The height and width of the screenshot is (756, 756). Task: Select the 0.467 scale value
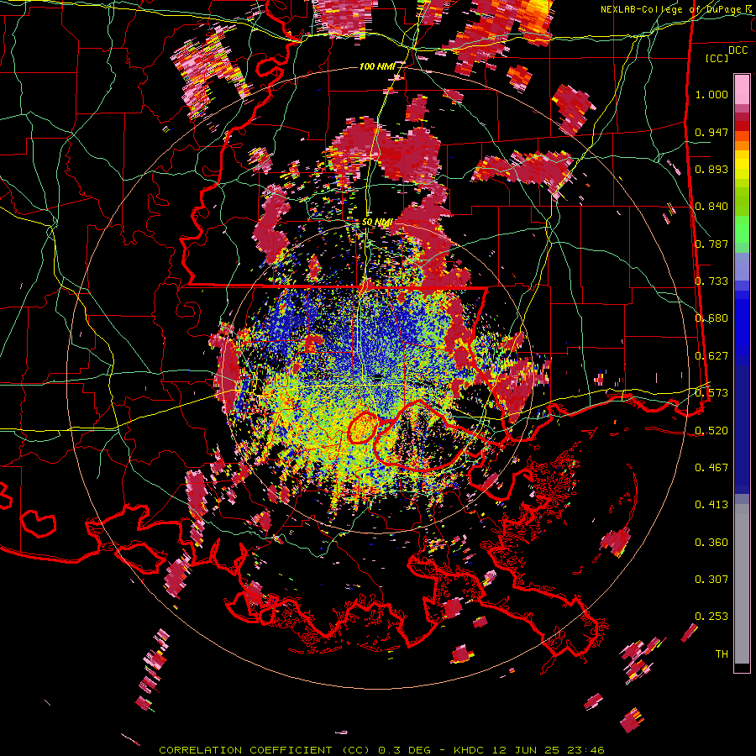[711, 468]
